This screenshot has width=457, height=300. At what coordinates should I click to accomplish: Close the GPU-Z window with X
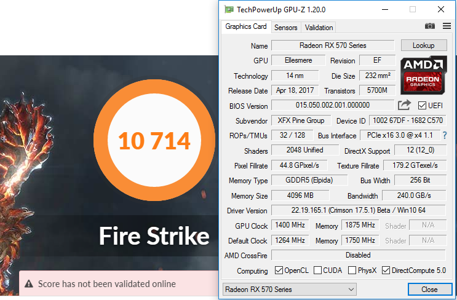[440, 9]
